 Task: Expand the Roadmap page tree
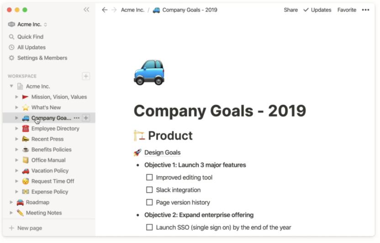(11, 202)
